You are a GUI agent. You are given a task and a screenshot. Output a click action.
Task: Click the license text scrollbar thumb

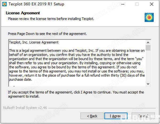148,48
